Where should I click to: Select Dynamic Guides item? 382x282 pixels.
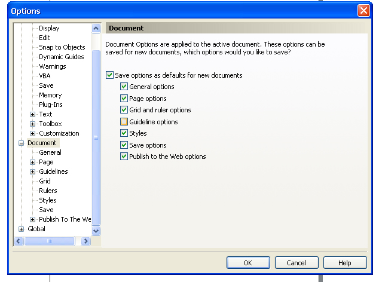pyautogui.click(x=62, y=57)
